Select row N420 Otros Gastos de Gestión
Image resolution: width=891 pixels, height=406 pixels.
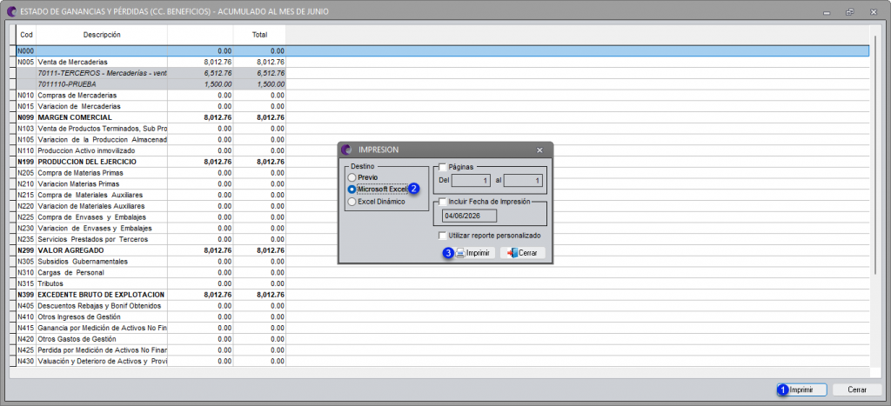point(151,339)
